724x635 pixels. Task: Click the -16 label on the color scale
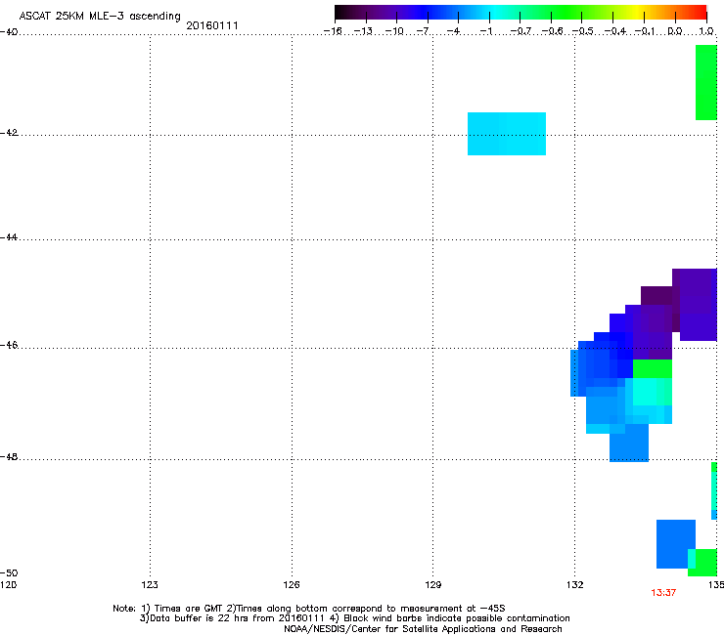point(333,31)
